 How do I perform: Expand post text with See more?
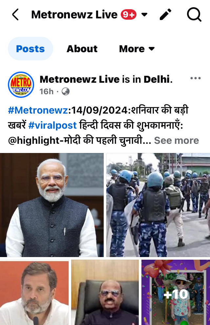[x=177, y=140]
